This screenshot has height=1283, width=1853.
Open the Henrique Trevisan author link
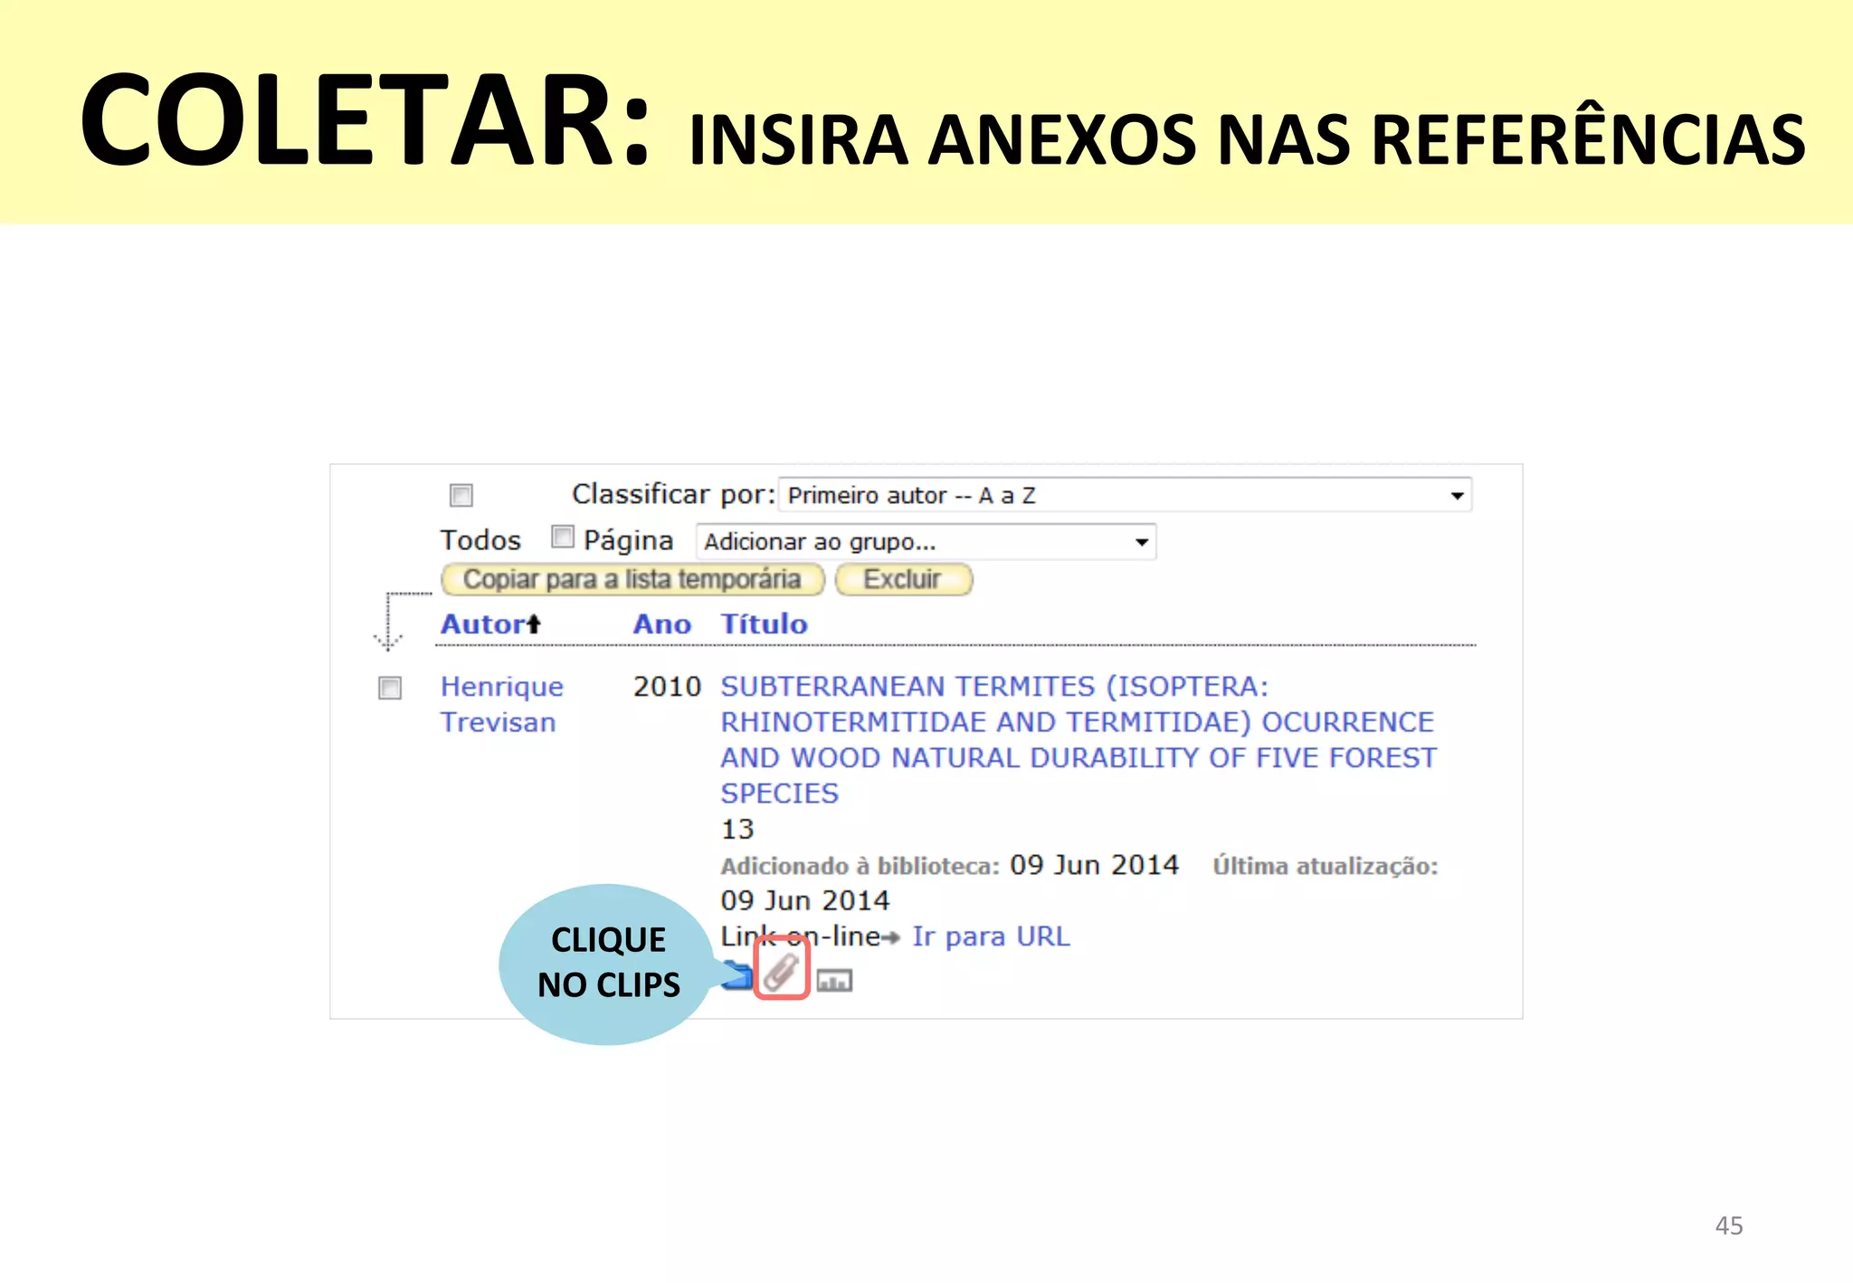tap(501, 704)
